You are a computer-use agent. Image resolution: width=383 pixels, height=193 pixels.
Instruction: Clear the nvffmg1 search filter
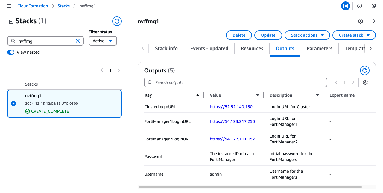click(78, 41)
